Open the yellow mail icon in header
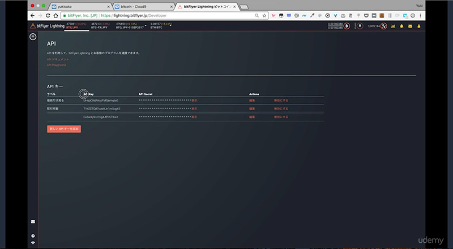 [410, 26]
